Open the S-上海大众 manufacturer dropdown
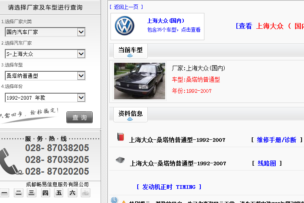The image size is (304, 203). (45, 54)
